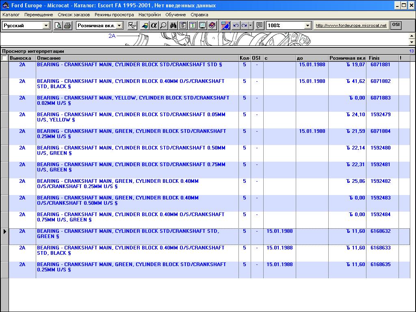Click the magnifying glass search icon
Viewport: 416px width, 312px height.
(x=163, y=26)
